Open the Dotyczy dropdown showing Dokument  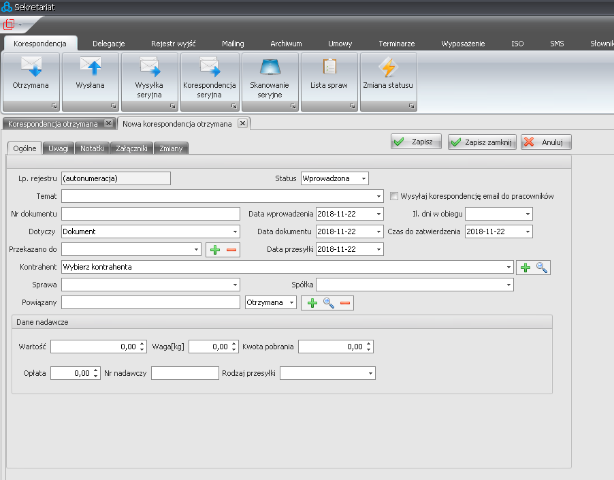(x=235, y=231)
